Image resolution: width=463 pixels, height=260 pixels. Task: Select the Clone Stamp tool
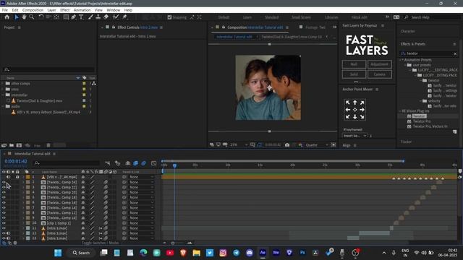98,17
